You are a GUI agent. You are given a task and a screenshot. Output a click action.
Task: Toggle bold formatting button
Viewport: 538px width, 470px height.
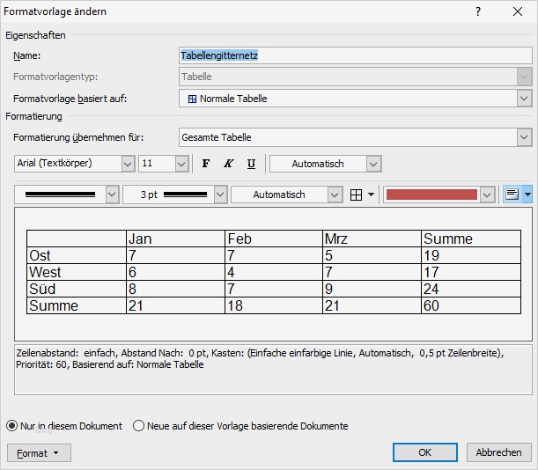coord(206,164)
